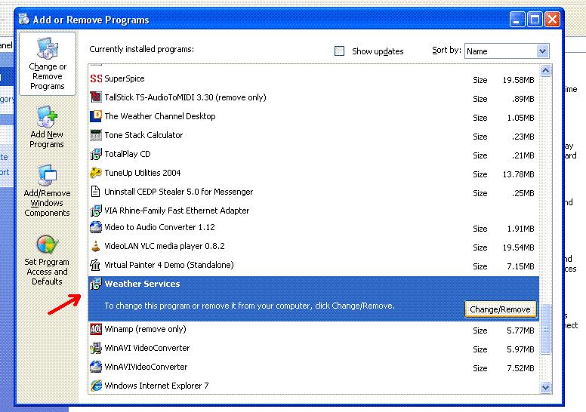Select the Windows Internet Explorer 7 entry
The image size is (586, 412).
156,386
